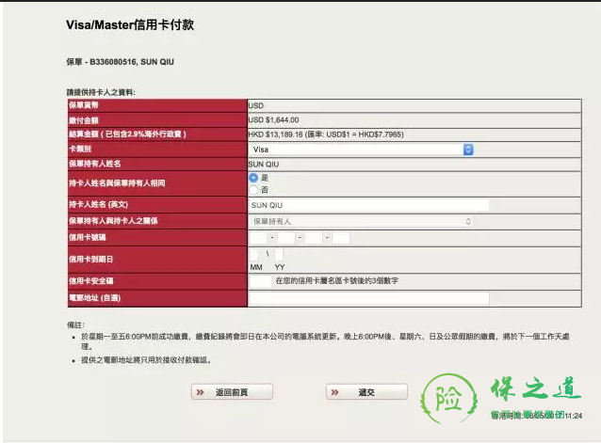Click the policyholder name value SUN QIU
Viewport: 601px width, 443px height.
pos(264,164)
